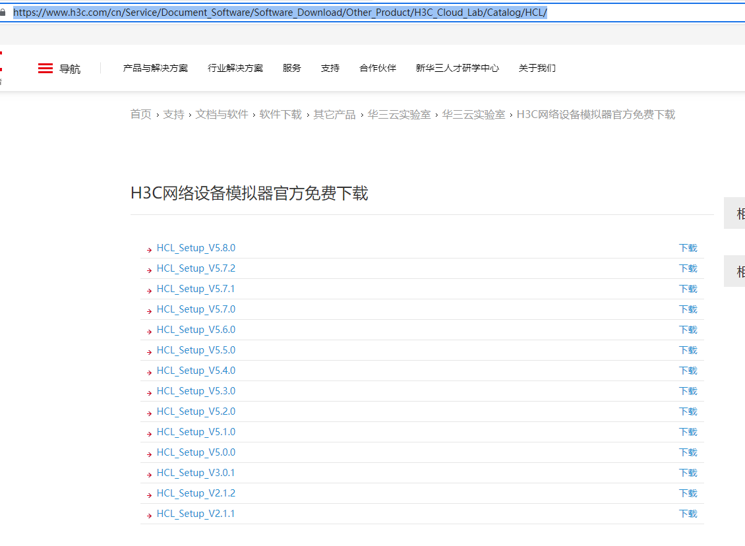Open the HCL_Setup_V3.0.1 link
The image size is (745, 546).
point(195,473)
